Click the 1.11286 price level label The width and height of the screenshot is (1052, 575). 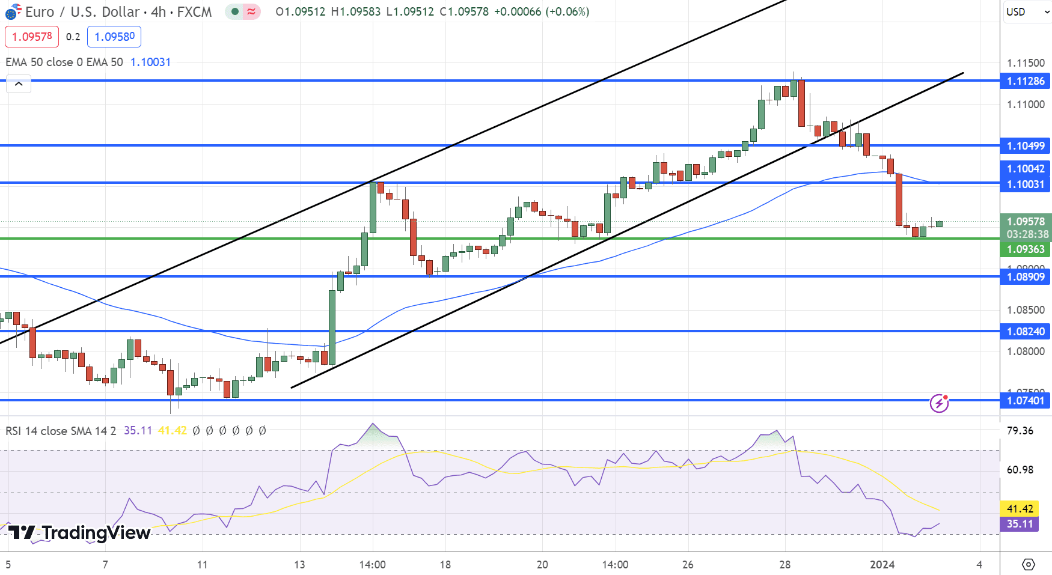pyautogui.click(x=1025, y=81)
